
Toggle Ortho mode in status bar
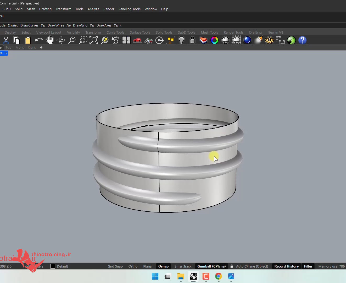pyautogui.click(x=133, y=266)
